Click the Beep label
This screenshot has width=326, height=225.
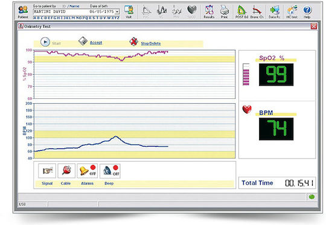point(109,183)
